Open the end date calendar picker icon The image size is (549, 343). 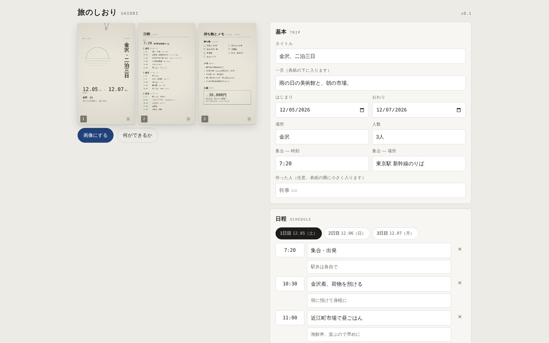tap(458, 110)
